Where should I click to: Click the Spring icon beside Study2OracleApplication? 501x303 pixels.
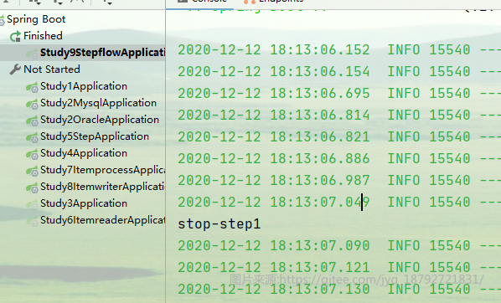(x=32, y=121)
